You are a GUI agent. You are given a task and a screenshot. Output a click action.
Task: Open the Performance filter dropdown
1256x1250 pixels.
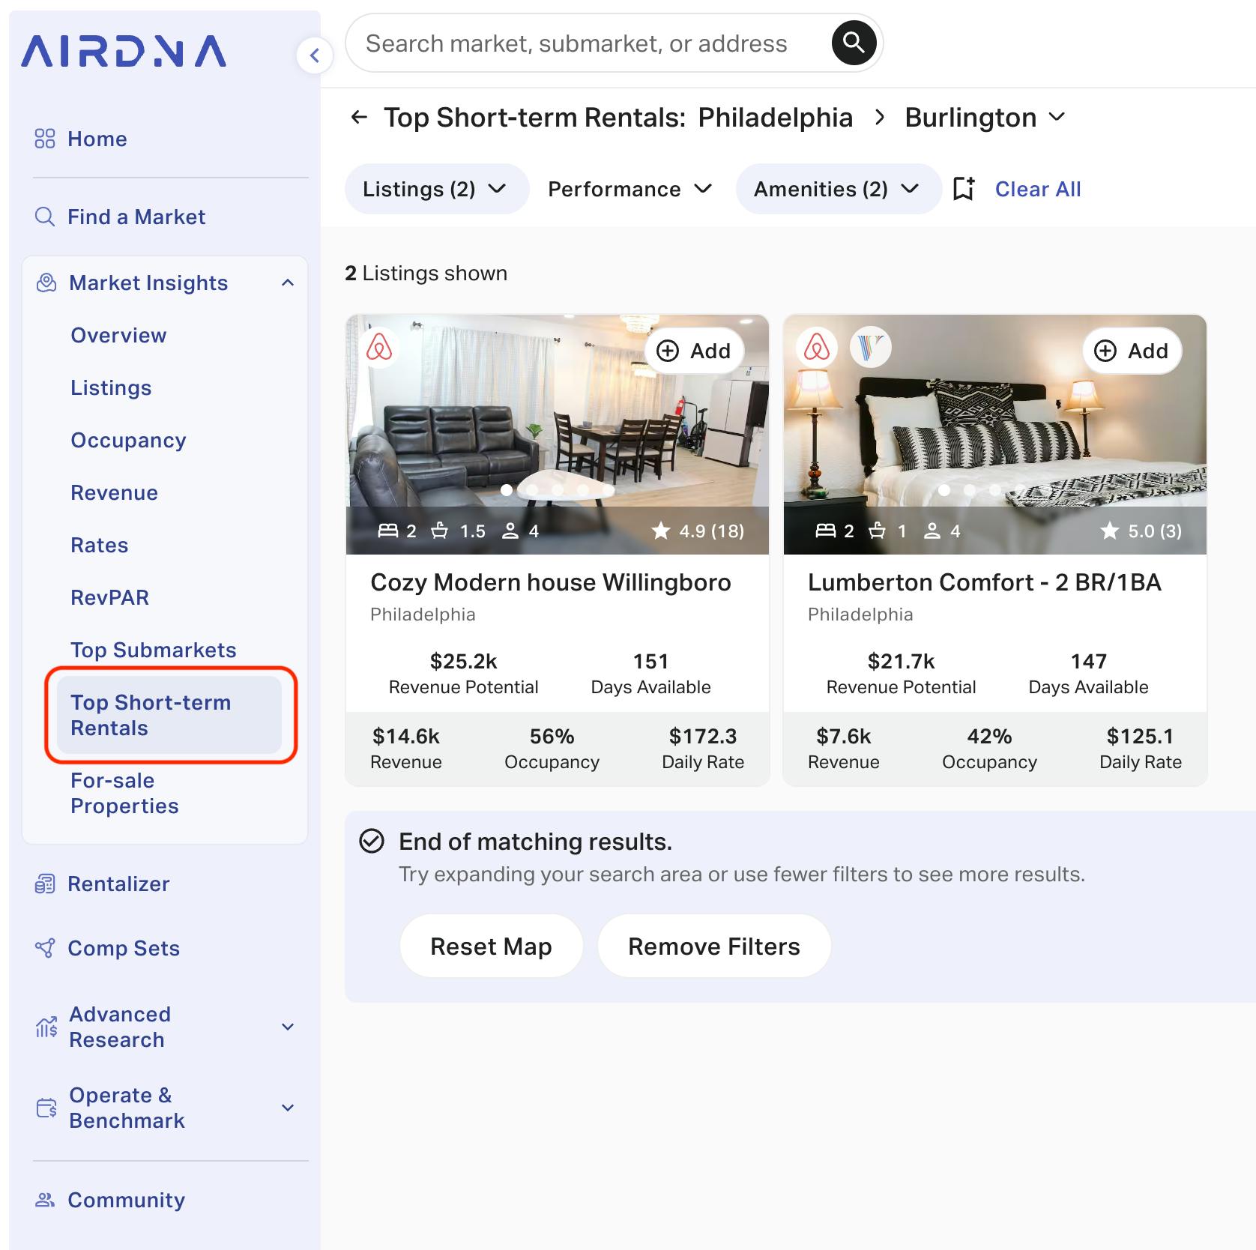(x=629, y=189)
